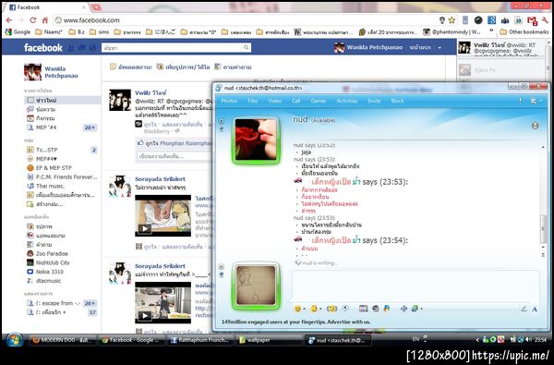This screenshot has height=365, width=554.
Task: Collapse your own display picture with small arrow
Action: 222,267
